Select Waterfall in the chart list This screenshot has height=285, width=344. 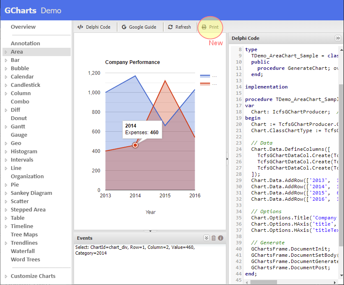(x=23, y=251)
